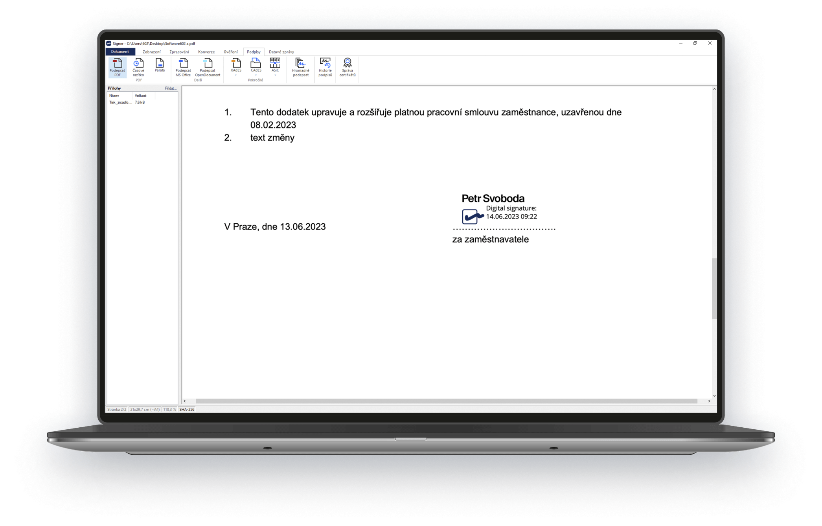
Task: Restore down the Signer window
Action: pyautogui.click(x=695, y=43)
